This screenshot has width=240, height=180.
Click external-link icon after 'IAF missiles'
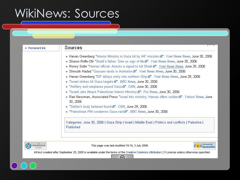pyautogui.click(x=161, y=56)
